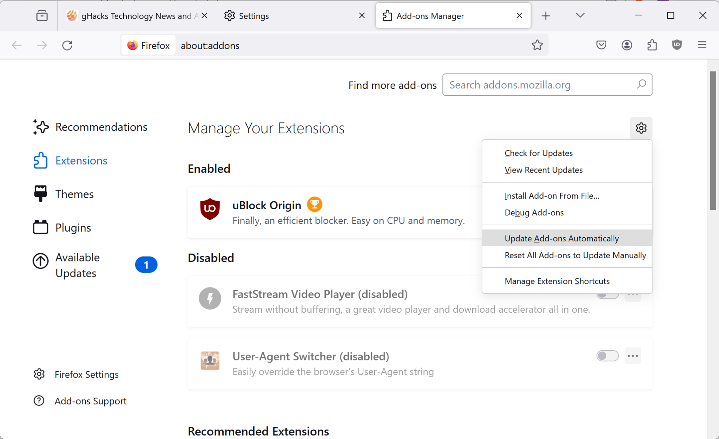Open Firefox Settings link
Viewport: 719px width, 439px height.
(x=76, y=374)
